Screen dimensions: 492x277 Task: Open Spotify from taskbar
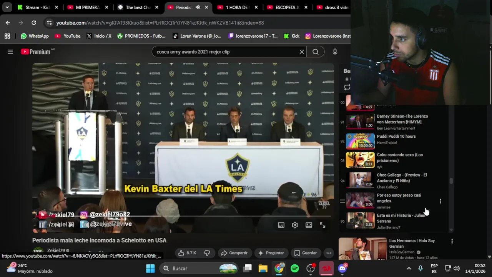[x=295, y=269]
